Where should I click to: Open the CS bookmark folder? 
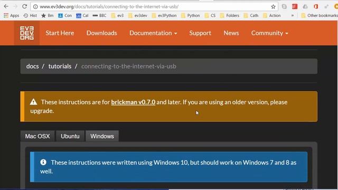coord(210,15)
